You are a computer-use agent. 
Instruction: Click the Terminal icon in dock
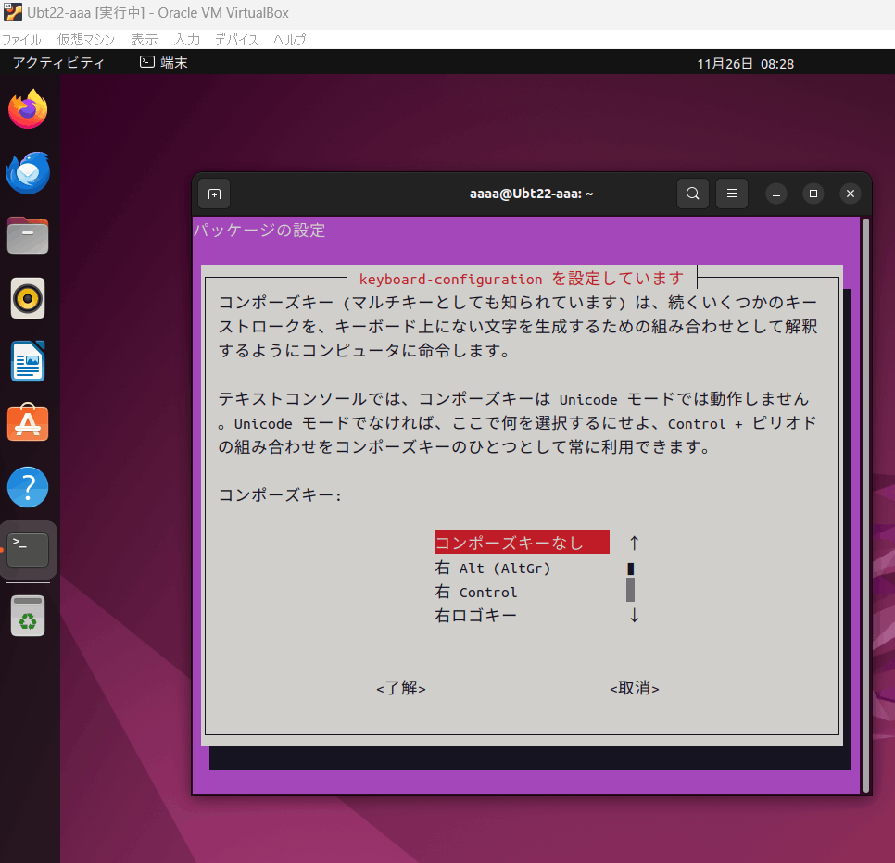pos(28,550)
